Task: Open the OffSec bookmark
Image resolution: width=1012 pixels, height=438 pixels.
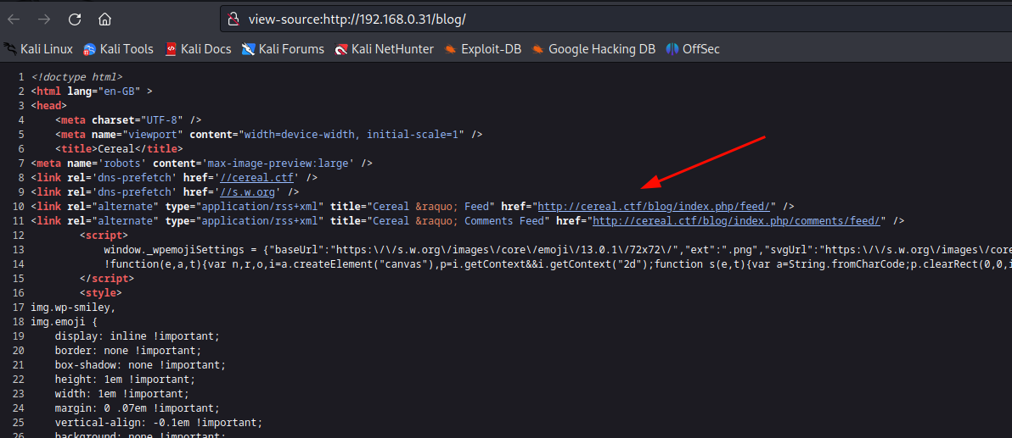Action: 693,49
